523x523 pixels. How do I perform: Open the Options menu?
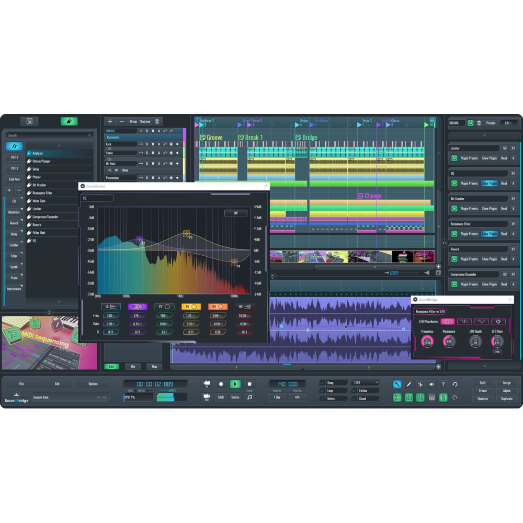[94, 383]
